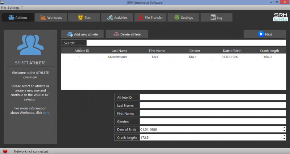The width and height of the screenshot is (290, 154).
Task: Select the 'Max' first name cell
Action: pyautogui.click(x=155, y=57)
